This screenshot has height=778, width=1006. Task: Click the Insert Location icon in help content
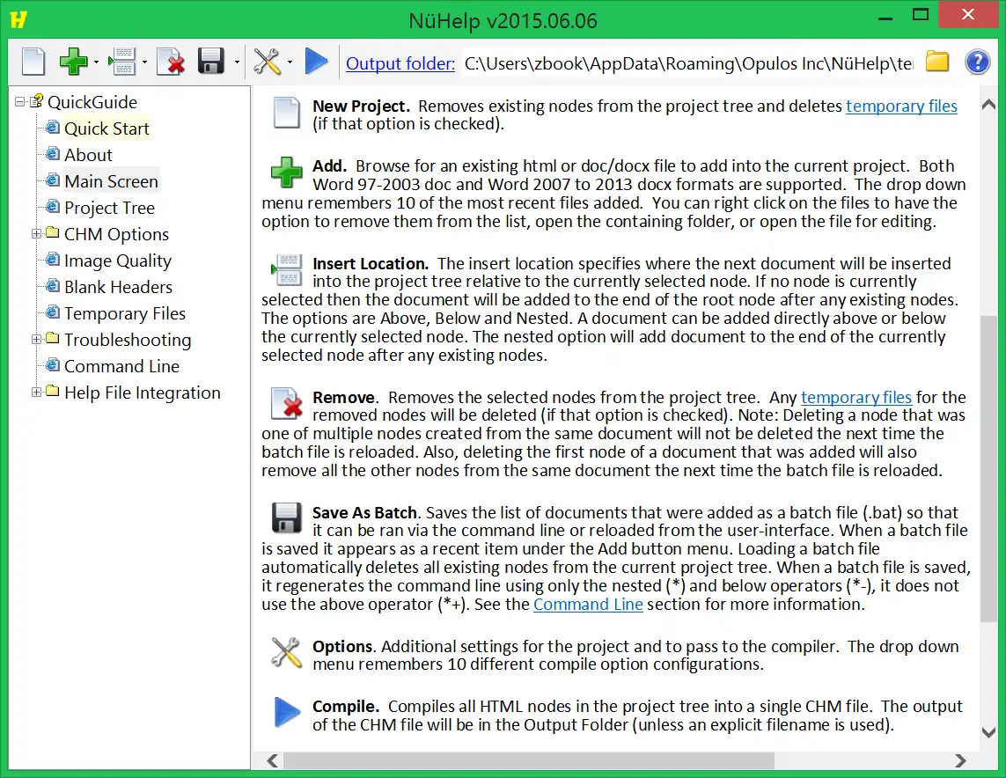(x=286, y=270)
